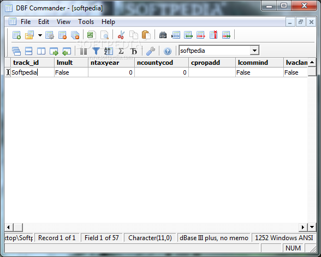321x257 pixels.
Task: Cut selection with the scissors icon
Action: click(121, 35)
